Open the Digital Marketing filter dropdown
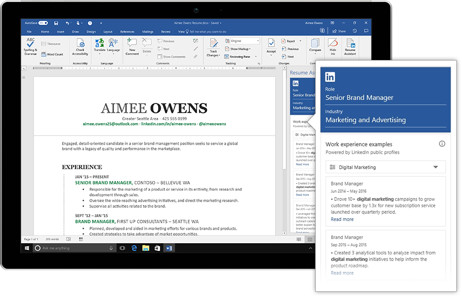The width and height of the screenshot is (462, 297). point(386,167)
